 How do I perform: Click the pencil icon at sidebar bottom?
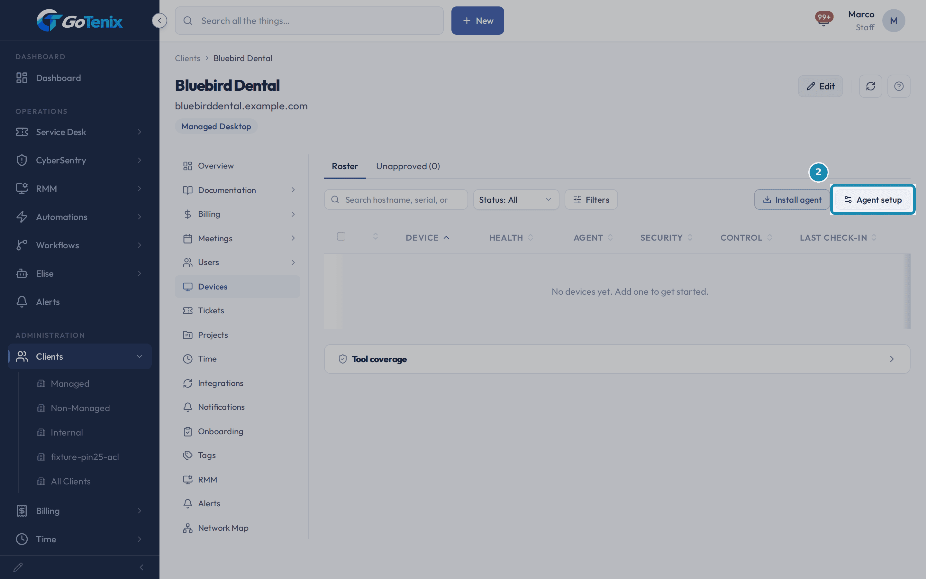[x=18, y=567]
